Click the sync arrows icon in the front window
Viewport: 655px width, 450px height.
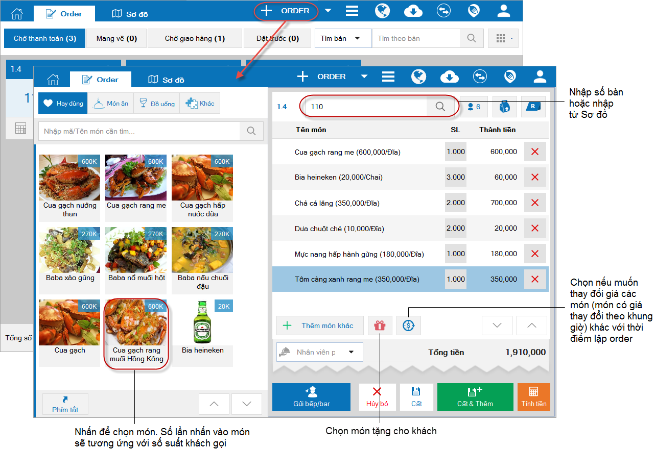click(480, 77)
